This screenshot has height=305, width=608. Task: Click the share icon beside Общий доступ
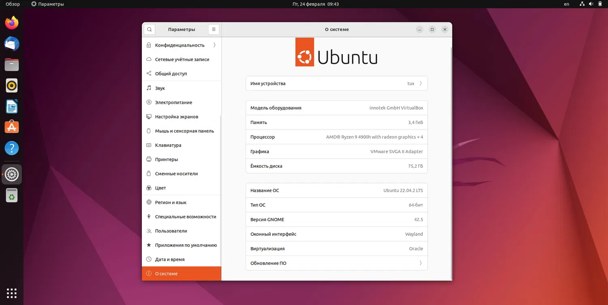[149, 74]
